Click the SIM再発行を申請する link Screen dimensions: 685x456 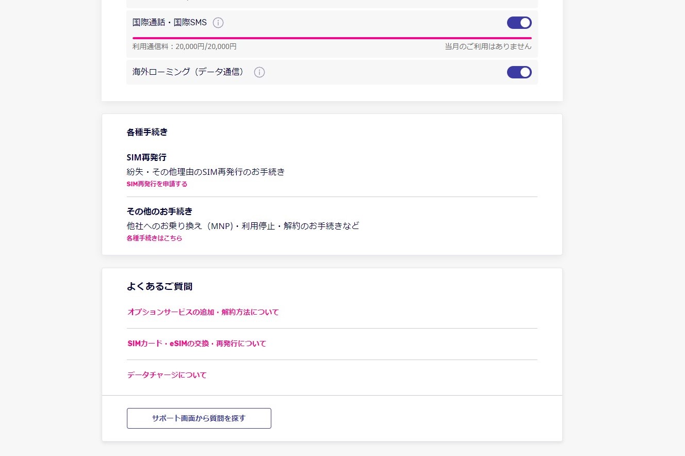[157, 184]
